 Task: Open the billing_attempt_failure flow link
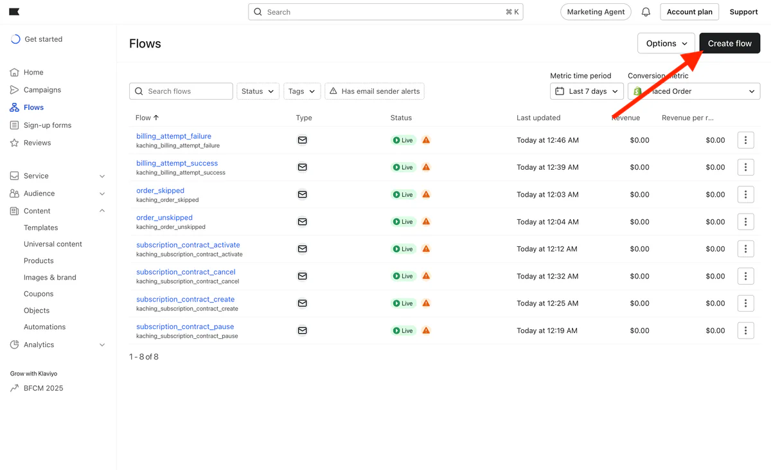[173, 136]
